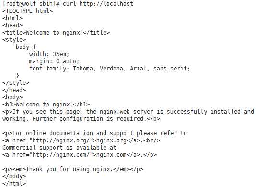
Task: Click 'Commercial support is available at' text
Action: point(59,148)
